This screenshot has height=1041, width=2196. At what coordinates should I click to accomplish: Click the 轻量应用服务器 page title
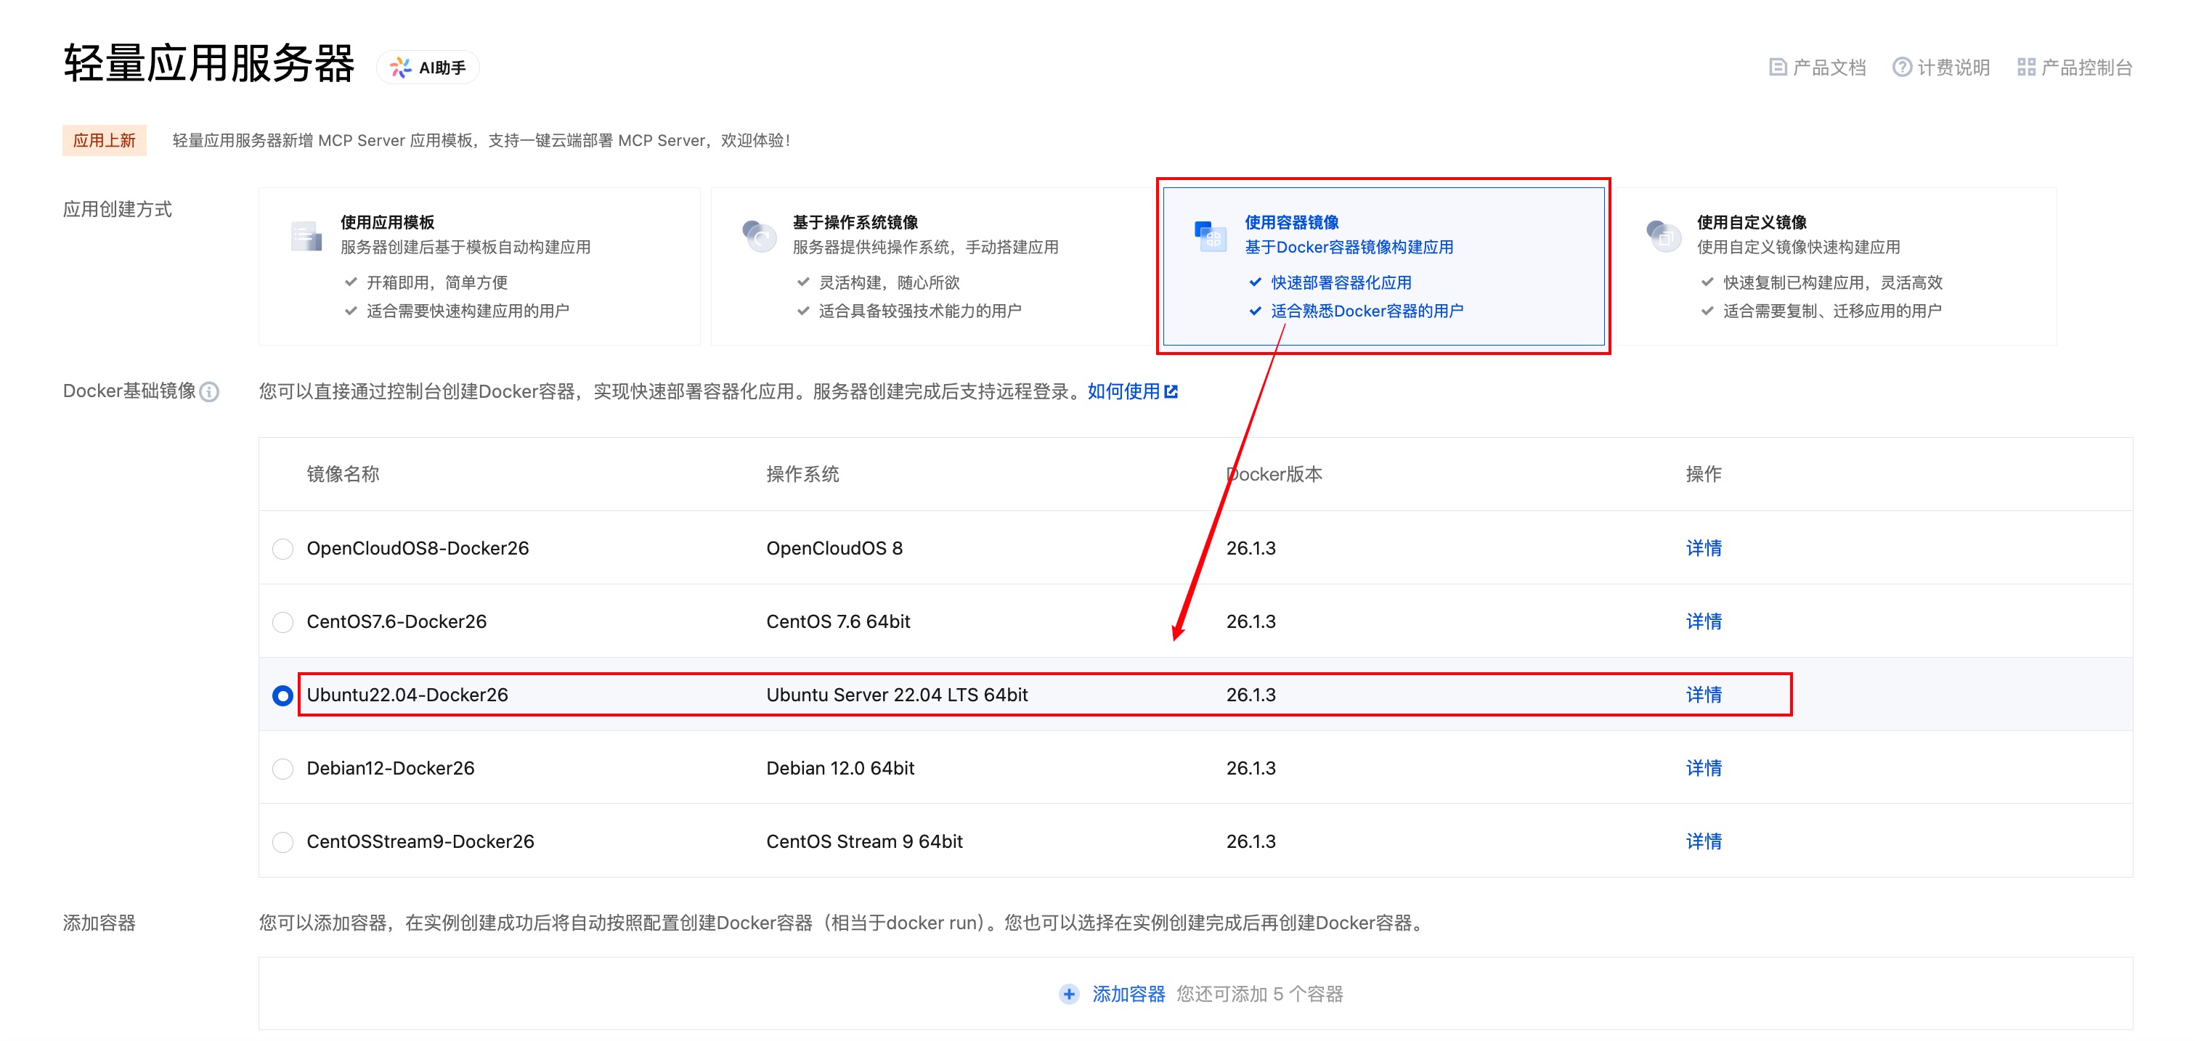pos(209,64)
